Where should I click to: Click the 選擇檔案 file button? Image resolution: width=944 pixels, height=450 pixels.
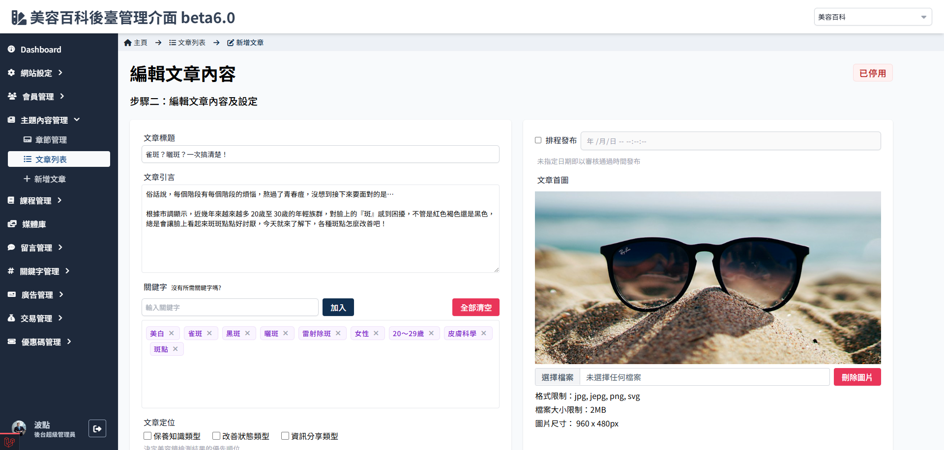[558, 377]
